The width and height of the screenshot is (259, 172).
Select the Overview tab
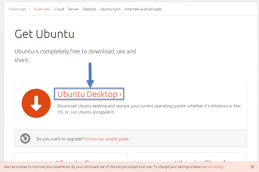click(42, 9)
